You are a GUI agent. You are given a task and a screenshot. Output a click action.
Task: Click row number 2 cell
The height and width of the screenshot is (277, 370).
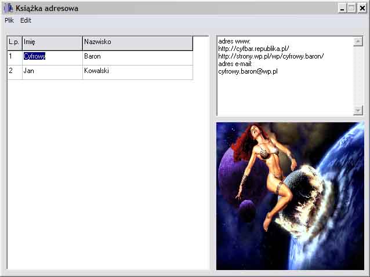coord(14,72)
